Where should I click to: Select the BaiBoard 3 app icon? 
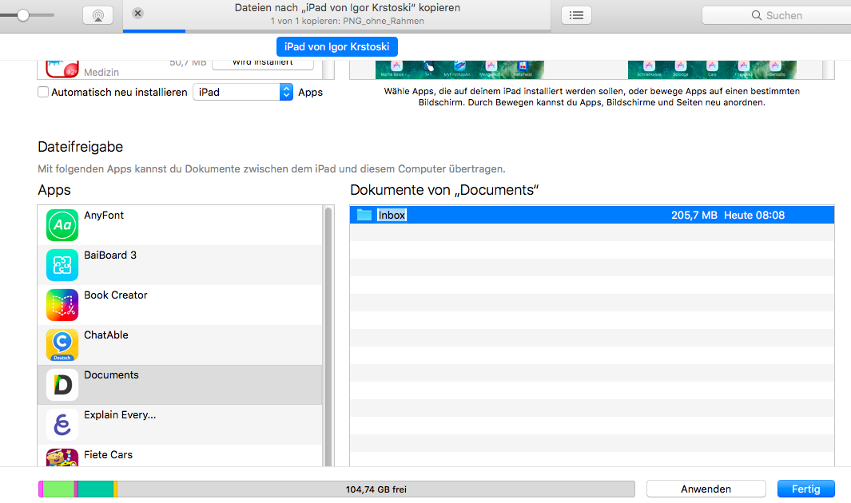(62, 265)
